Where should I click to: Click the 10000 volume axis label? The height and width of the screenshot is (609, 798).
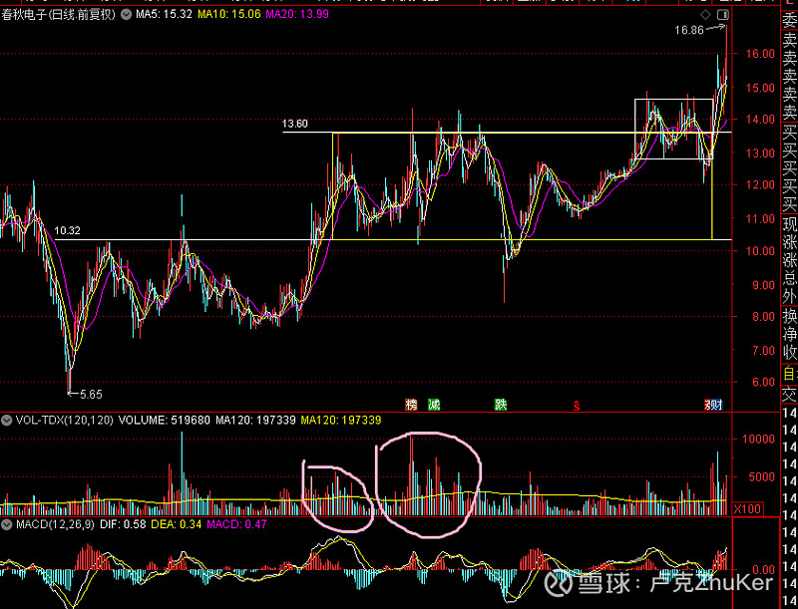[758, 439]
